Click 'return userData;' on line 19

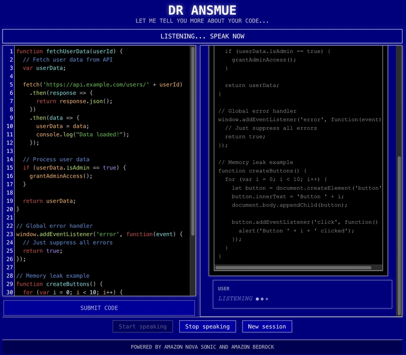tap(49, 201)
